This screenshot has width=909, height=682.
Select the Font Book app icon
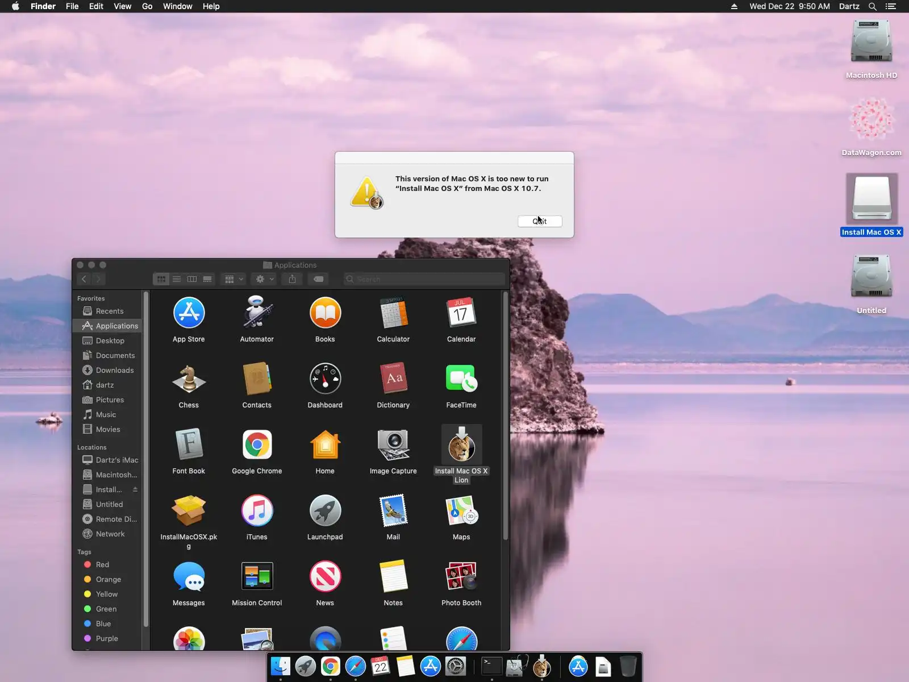(189, 444)
